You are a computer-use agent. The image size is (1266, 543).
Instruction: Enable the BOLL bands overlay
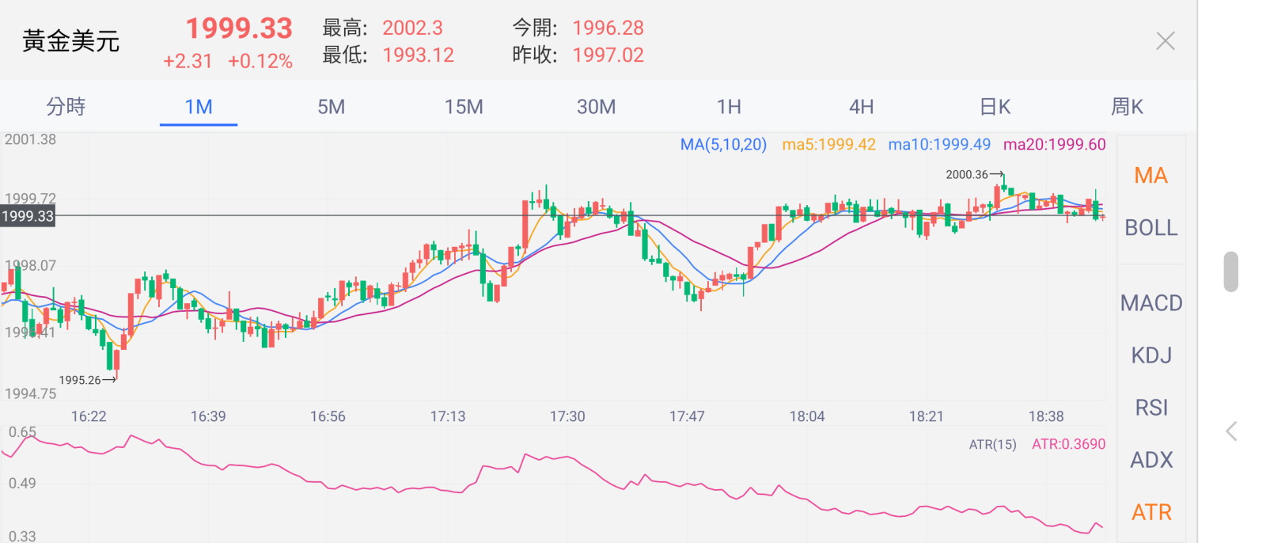click(x=1150, y=228)
